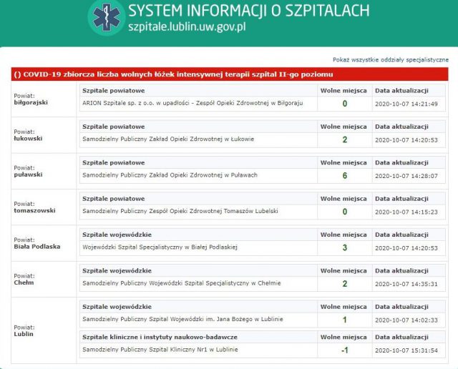Click free beds value 6 for Puławy
The width and height of the screenshot is (458, 369).
[345, 176]
